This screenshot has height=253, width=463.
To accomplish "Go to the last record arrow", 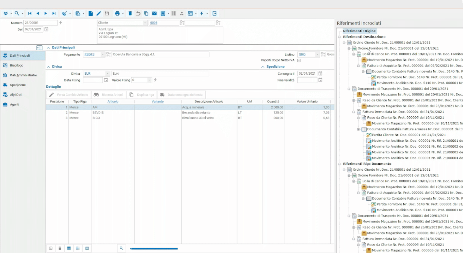I will pyautogui.click(x=54, y=13).
